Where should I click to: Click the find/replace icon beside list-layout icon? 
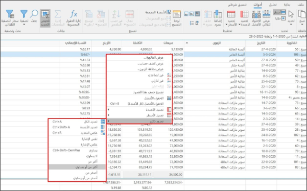(197, 23)
